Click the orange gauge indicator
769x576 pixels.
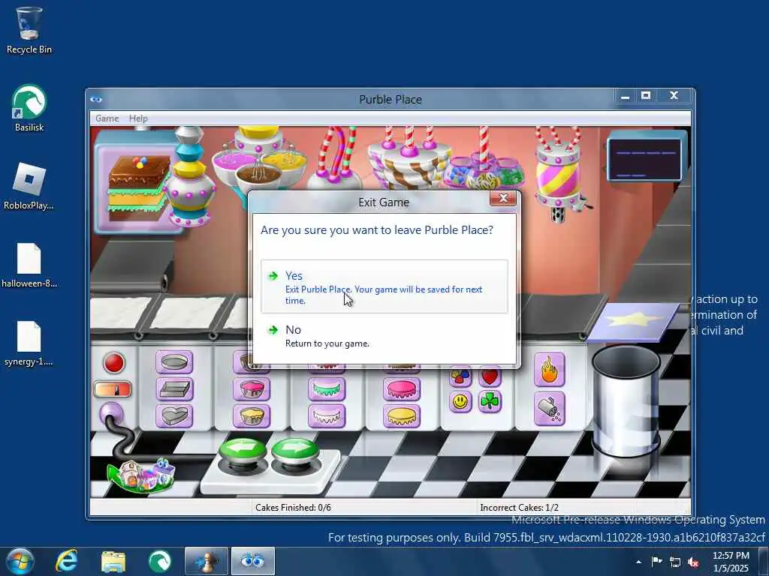tap(113, 389)
